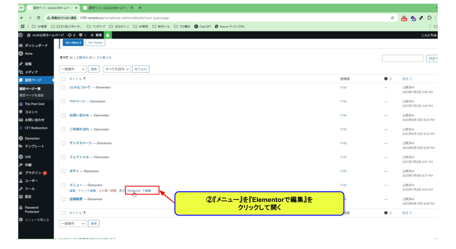456x249 pixels.
Task: Reload the page with refresh icon
Action: coord(38,18)
